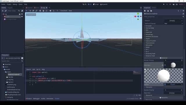Switch to the 2D workspace

pyautogui.click(x=85, y=4)
